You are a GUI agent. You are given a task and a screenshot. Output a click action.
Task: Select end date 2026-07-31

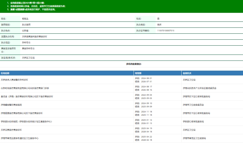point(146,81)
